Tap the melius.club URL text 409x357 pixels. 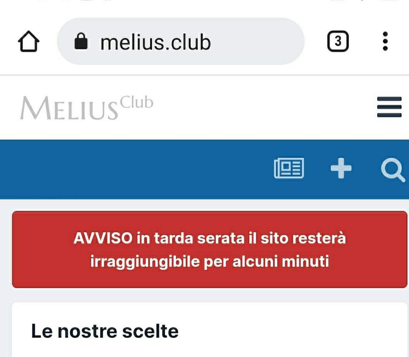156,42
